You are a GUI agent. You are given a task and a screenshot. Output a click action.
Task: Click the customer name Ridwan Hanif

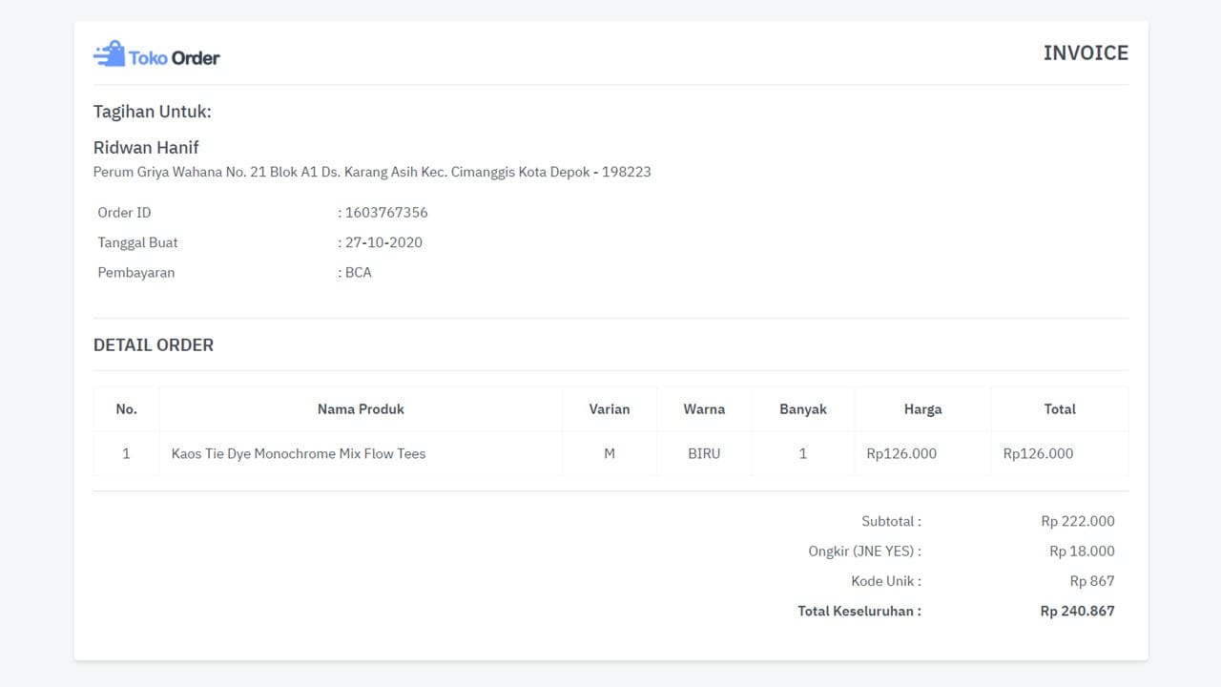click(x=146, y=147)
